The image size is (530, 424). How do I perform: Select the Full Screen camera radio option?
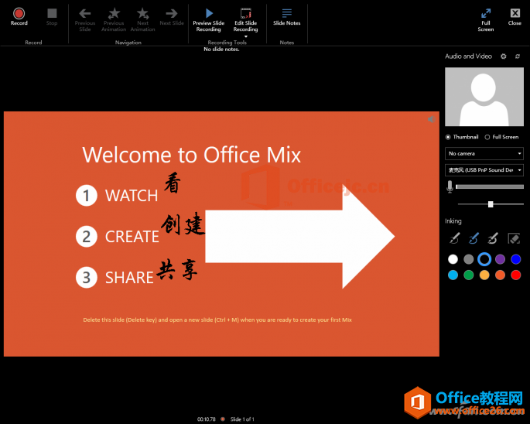click(x=487, y=137)
